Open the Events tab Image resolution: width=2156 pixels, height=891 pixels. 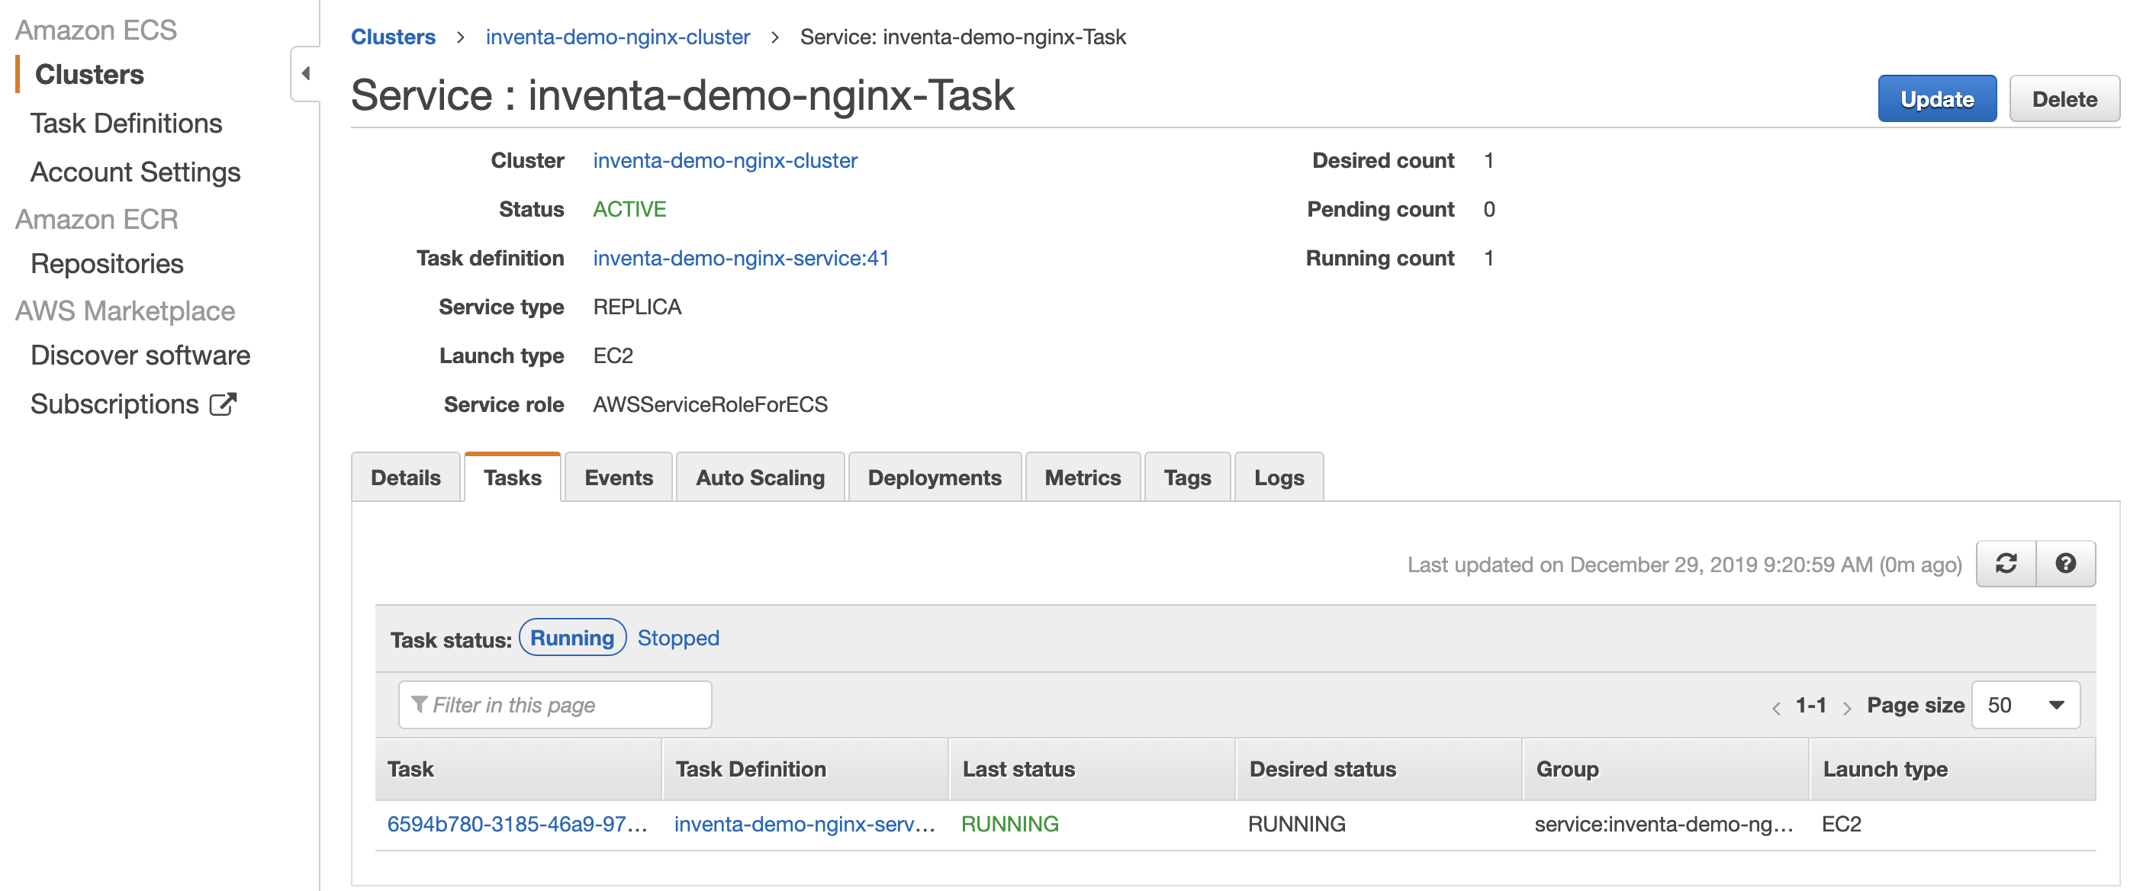point(619,478)
